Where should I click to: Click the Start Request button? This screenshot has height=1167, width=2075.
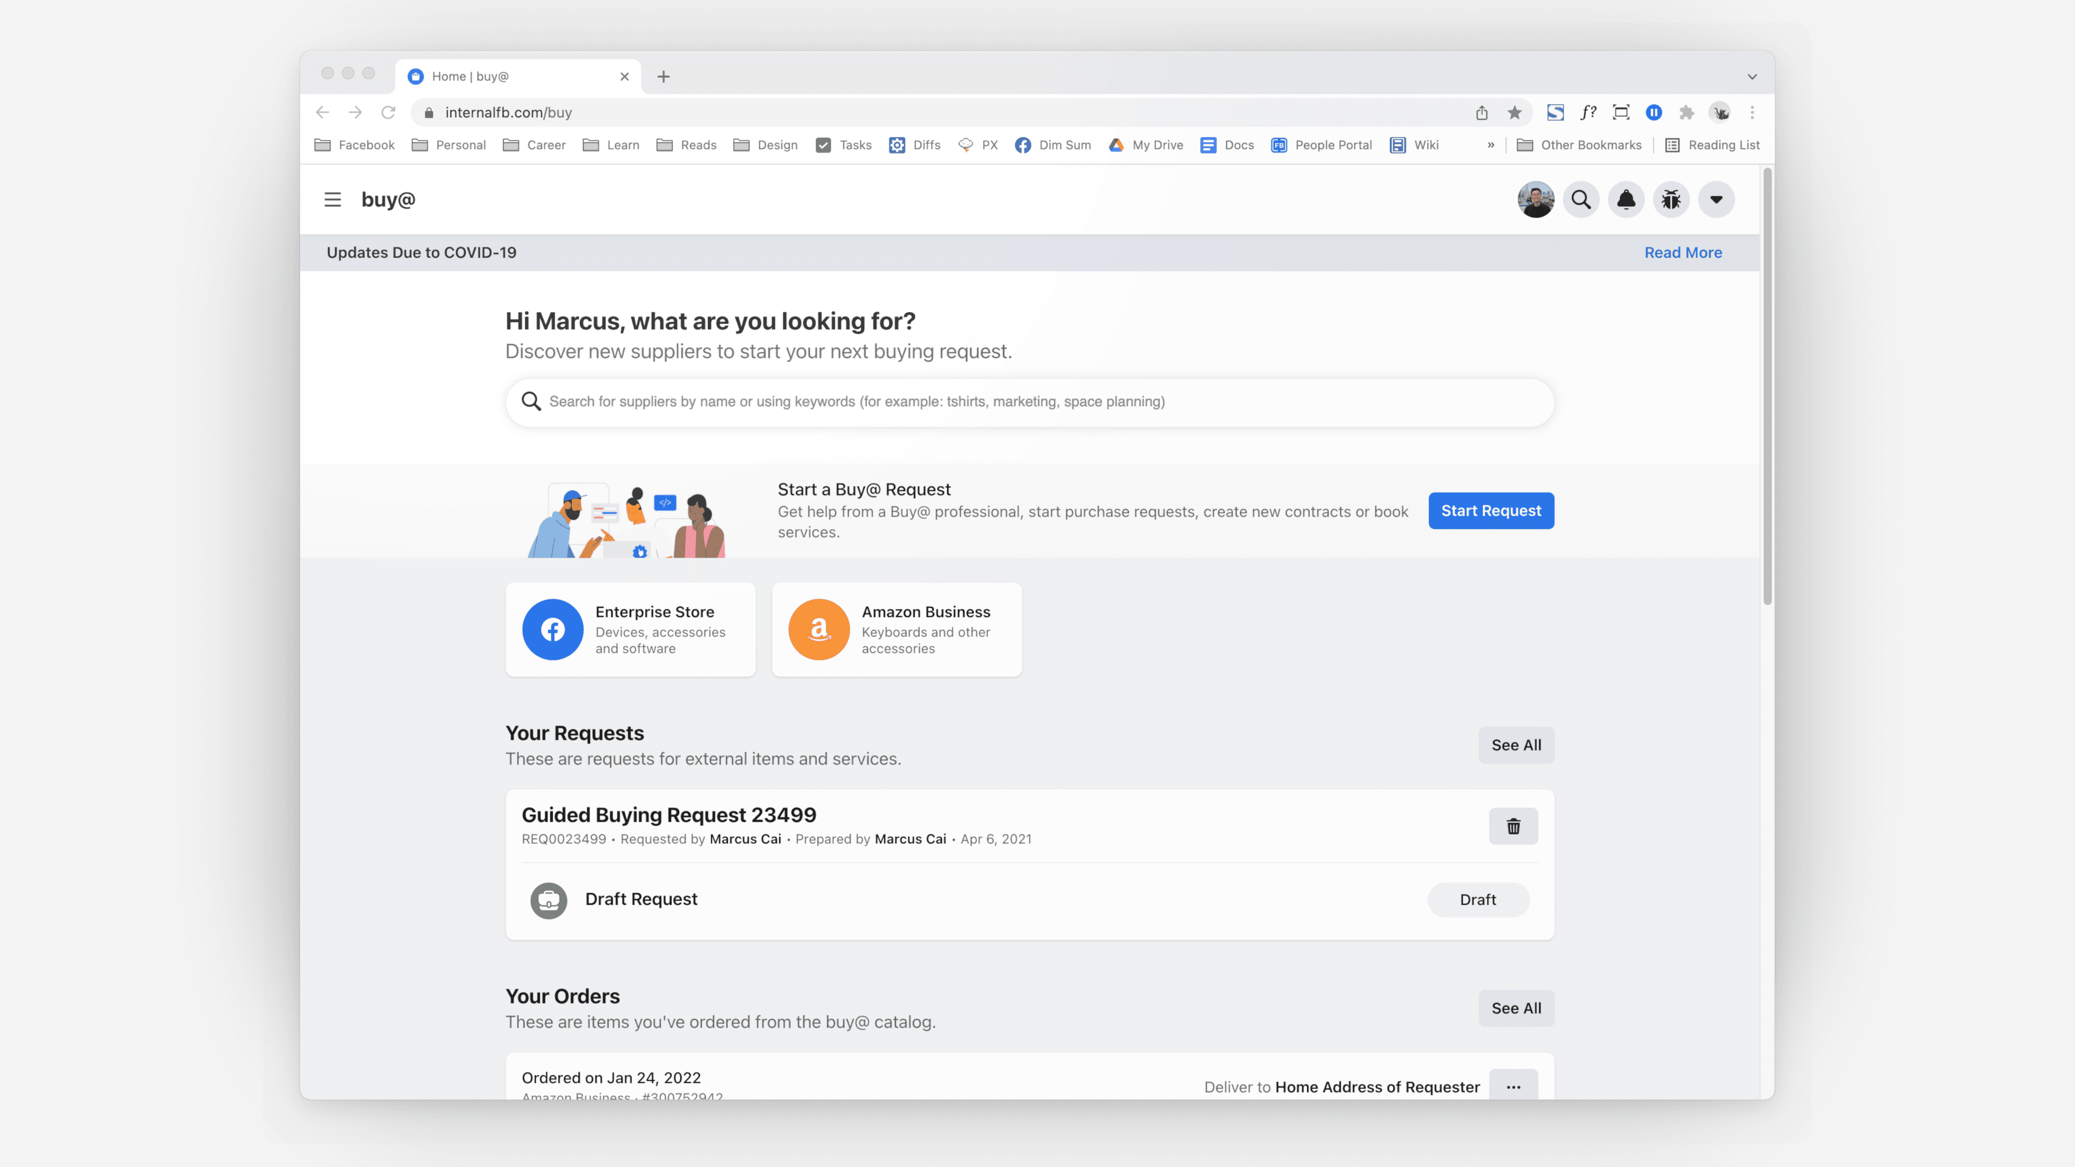click(1491, 511)
